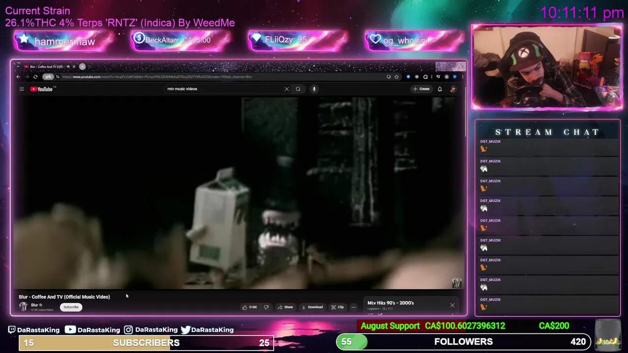Open the YouTube hamburger guide menu
628x353 pixels.
click(x=22, y=89)
